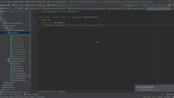Open the VCS menu
Screen dimensions: 174x98
pos(53,2)
